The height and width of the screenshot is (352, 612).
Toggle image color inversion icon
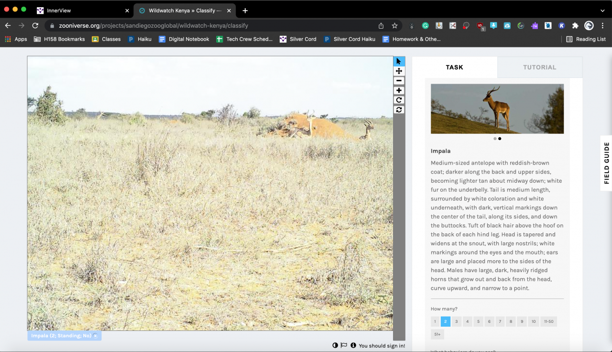click(335, 345)
